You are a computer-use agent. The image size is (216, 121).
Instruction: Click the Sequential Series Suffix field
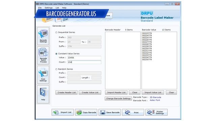point(84,46)
